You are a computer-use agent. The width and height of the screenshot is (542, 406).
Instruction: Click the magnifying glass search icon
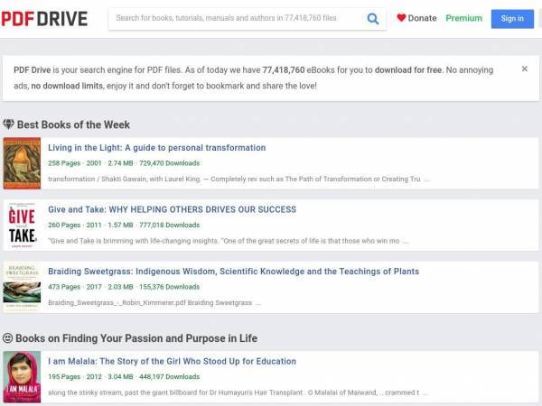pos(372,19)
